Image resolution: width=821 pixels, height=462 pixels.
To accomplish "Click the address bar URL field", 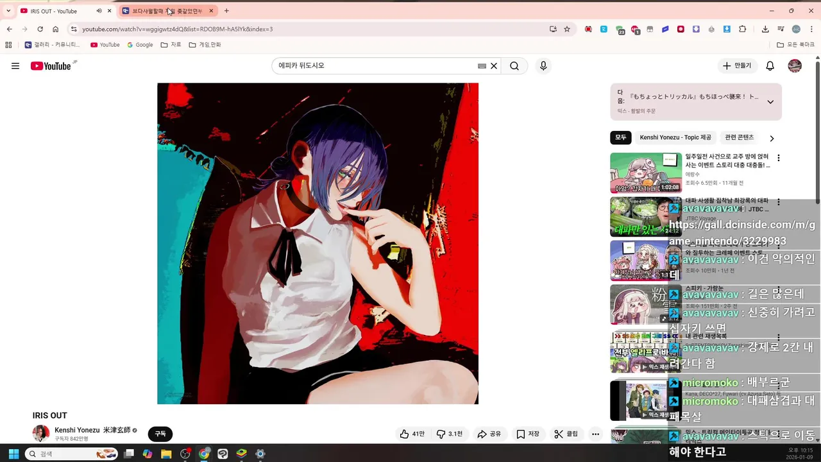I will [x=308, y=29].
